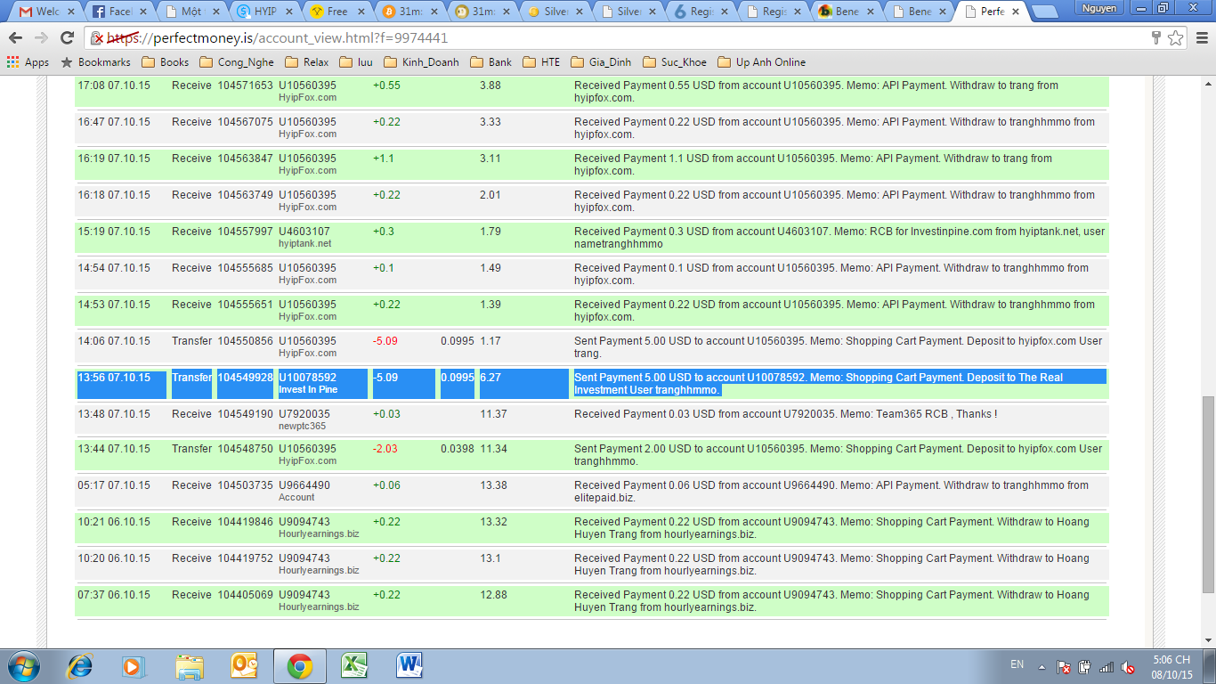
Task: Click the browser Back arrow
Action: [15, 38]
